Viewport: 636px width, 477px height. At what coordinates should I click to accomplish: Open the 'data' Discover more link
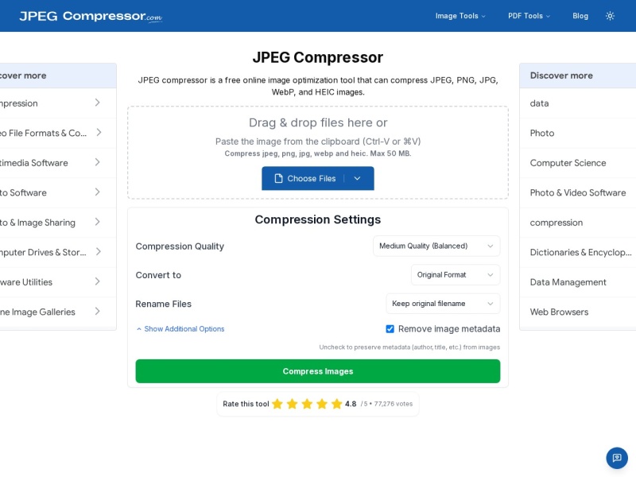[578, 103]
